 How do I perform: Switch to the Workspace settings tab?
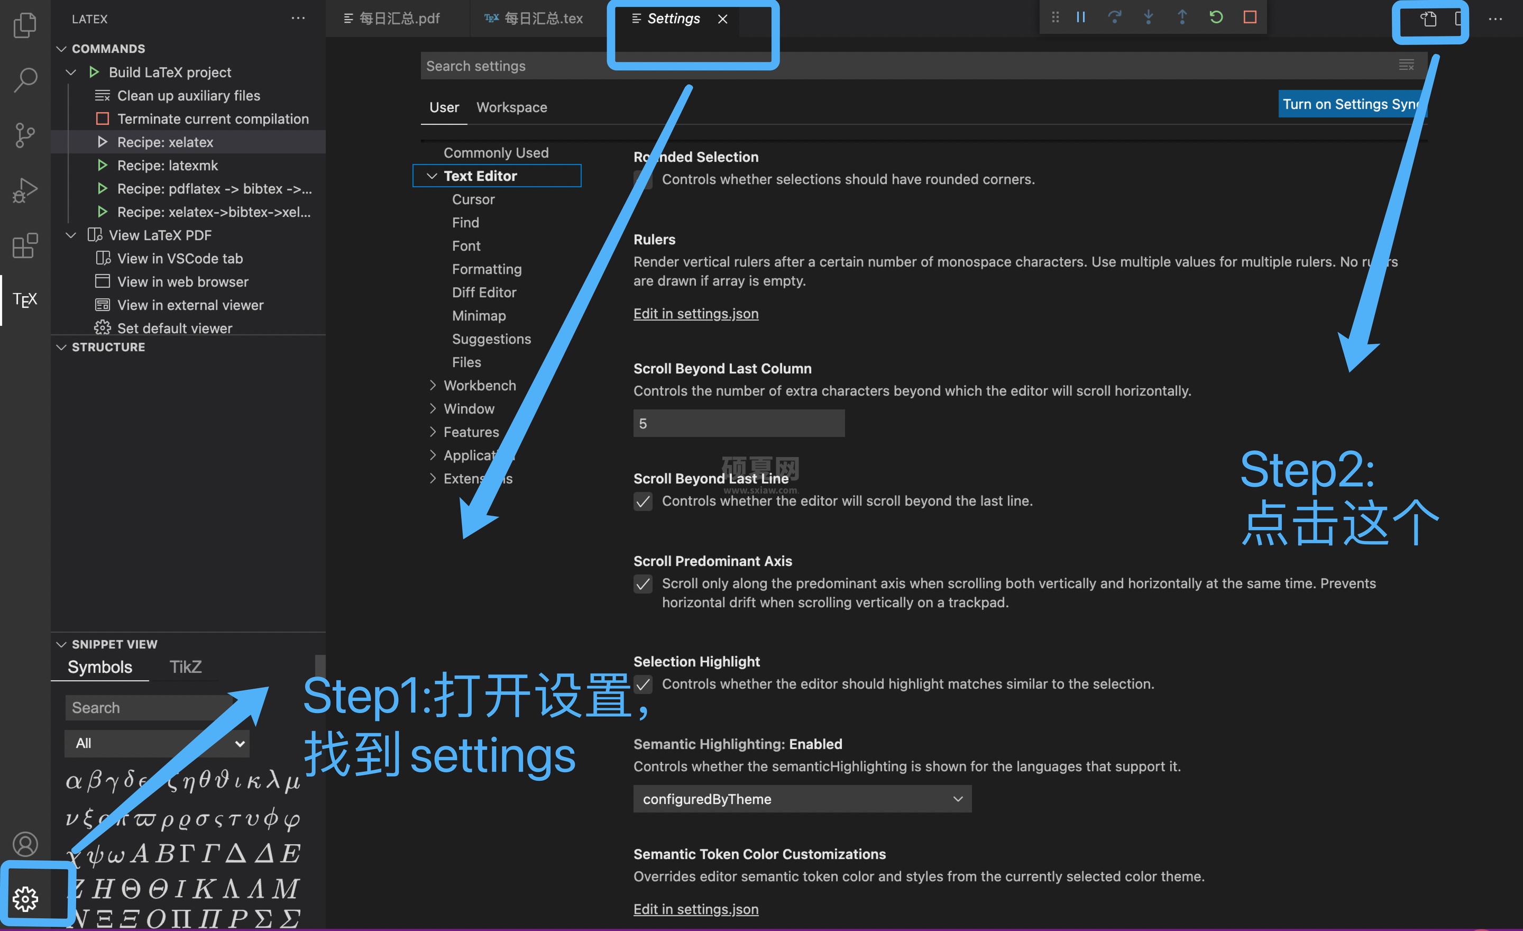pyautogui.click(x=512, y=106)
